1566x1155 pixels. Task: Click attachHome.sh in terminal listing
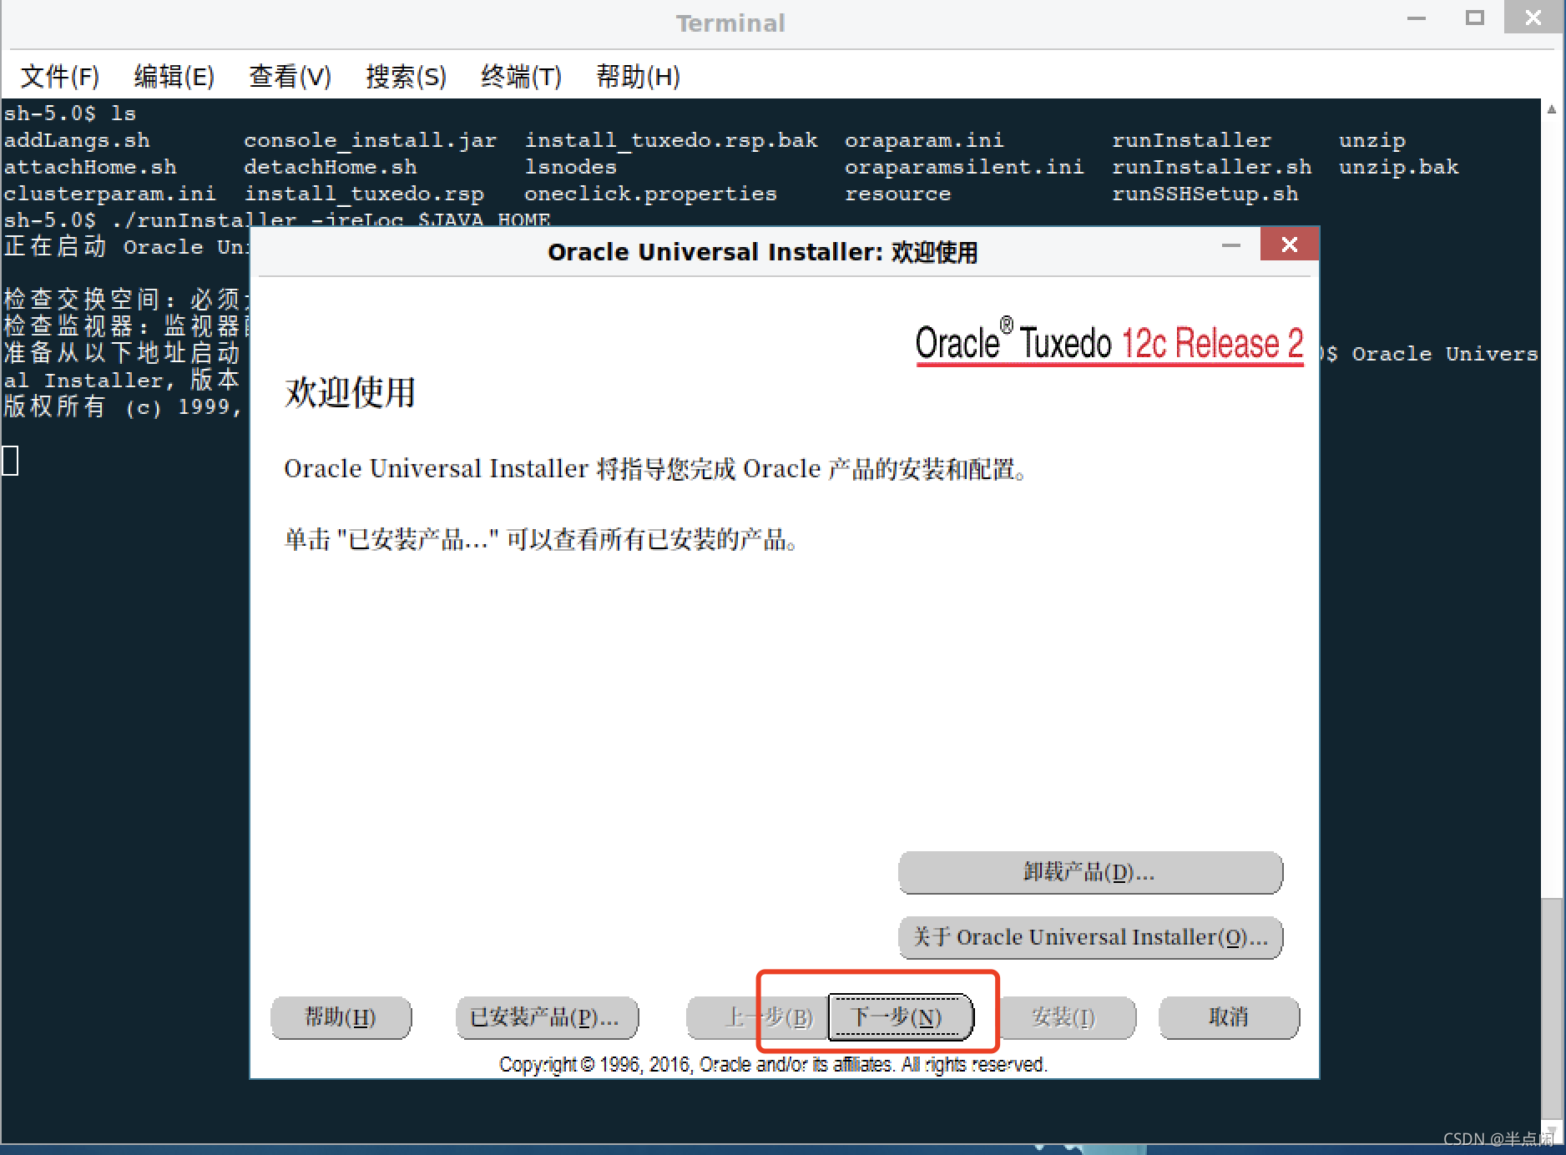pyautogui.click(x=90, y=167)
